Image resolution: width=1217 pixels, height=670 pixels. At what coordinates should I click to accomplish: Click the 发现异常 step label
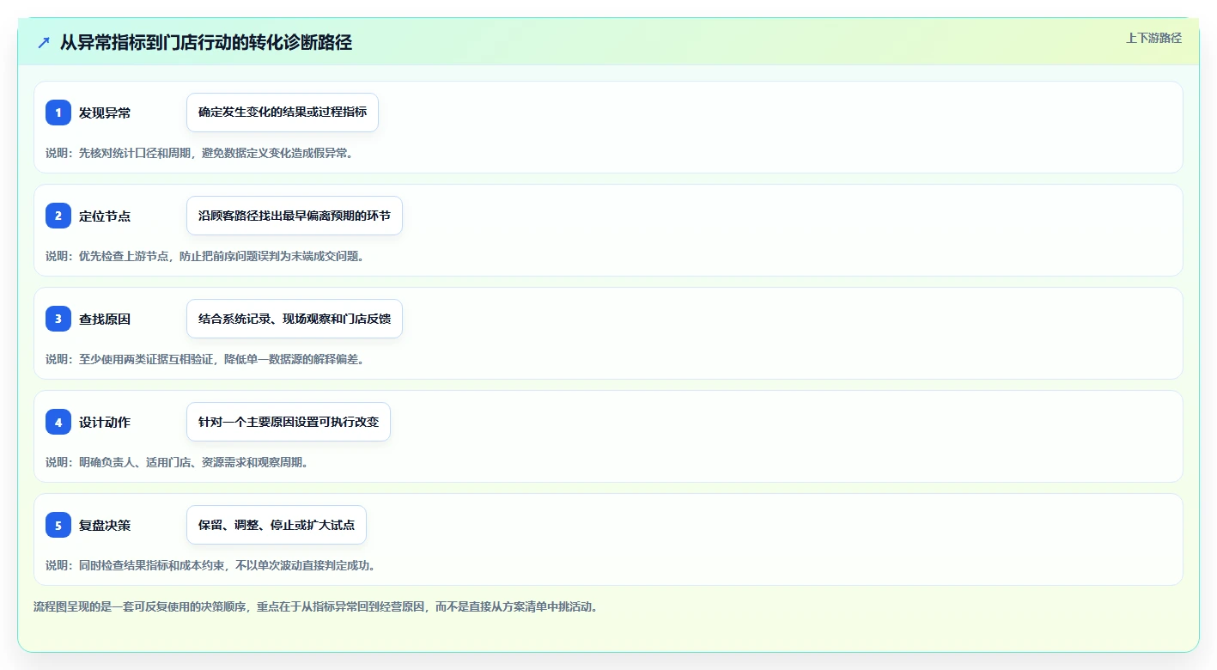(105, 113)
